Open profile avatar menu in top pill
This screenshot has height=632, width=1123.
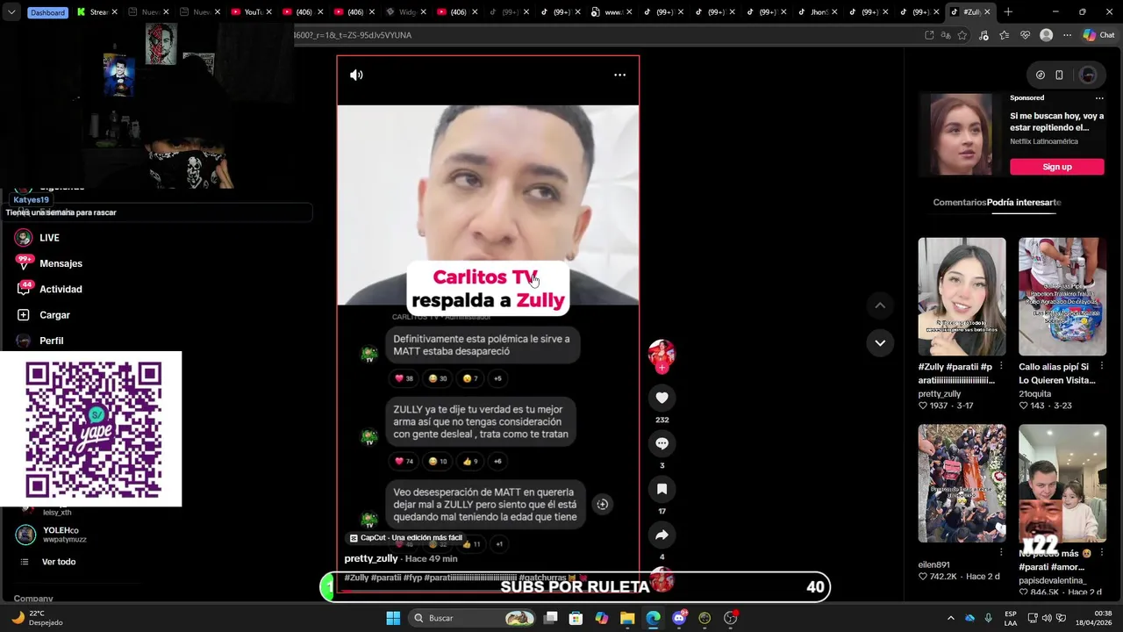point(1088,75)
